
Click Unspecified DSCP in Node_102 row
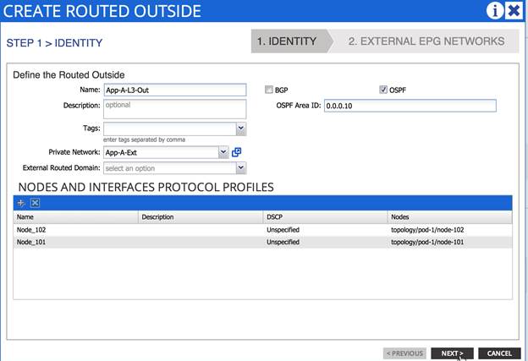coord(283,230)
